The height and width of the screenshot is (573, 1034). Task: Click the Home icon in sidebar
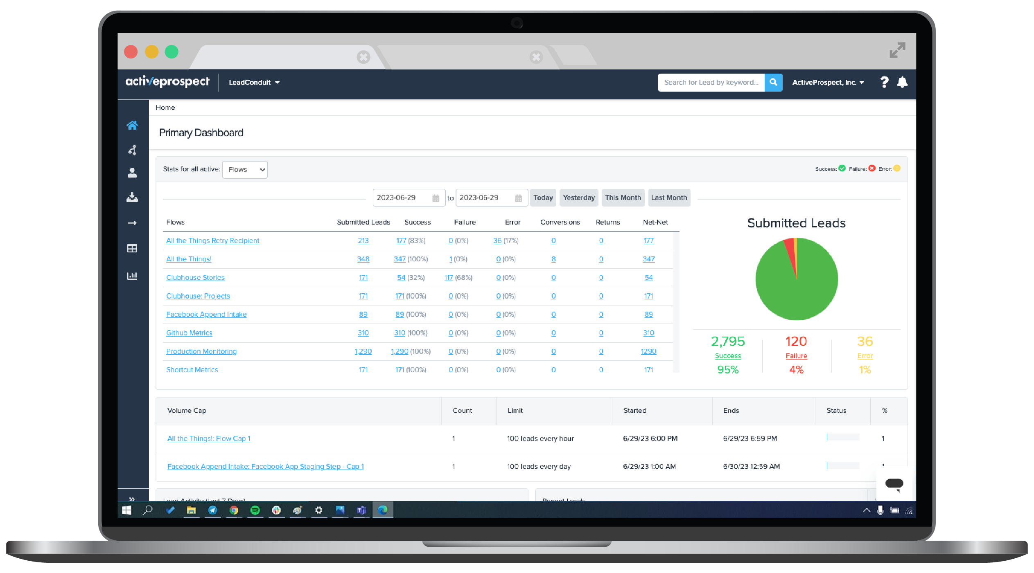pyautogui.click(x=132, y=126)
